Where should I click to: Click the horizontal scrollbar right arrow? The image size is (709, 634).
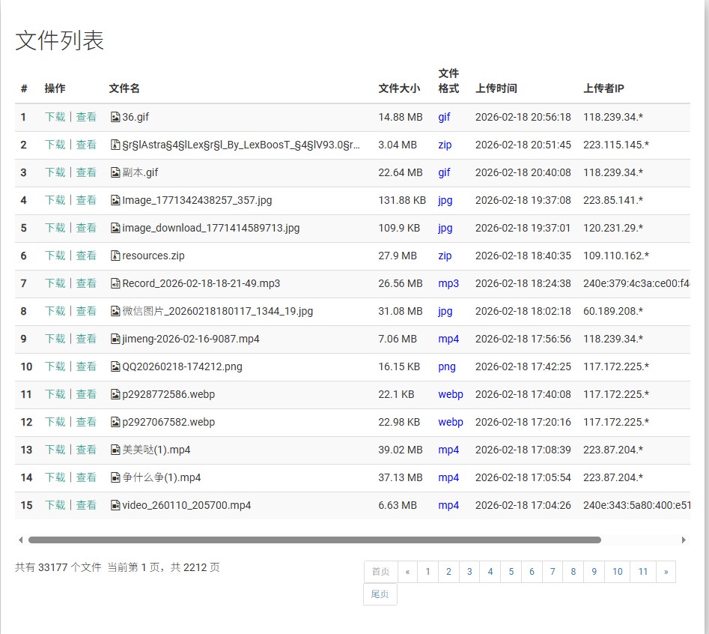[x=684, y=540]
